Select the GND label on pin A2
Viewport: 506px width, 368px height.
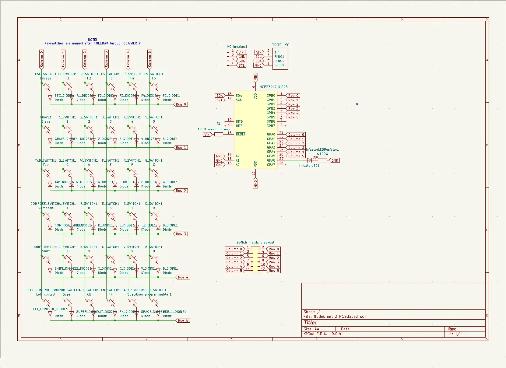(x=219, y=156)
